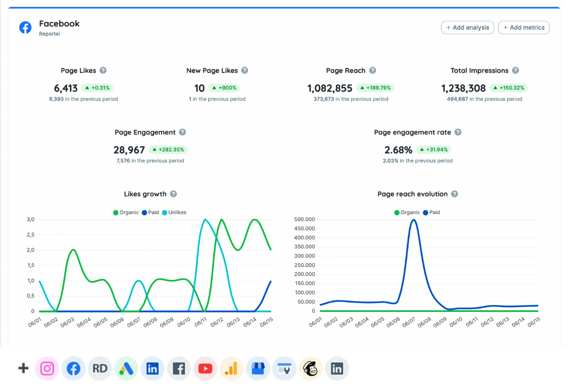Open the Instagram report icon

(x=47, y=369)
